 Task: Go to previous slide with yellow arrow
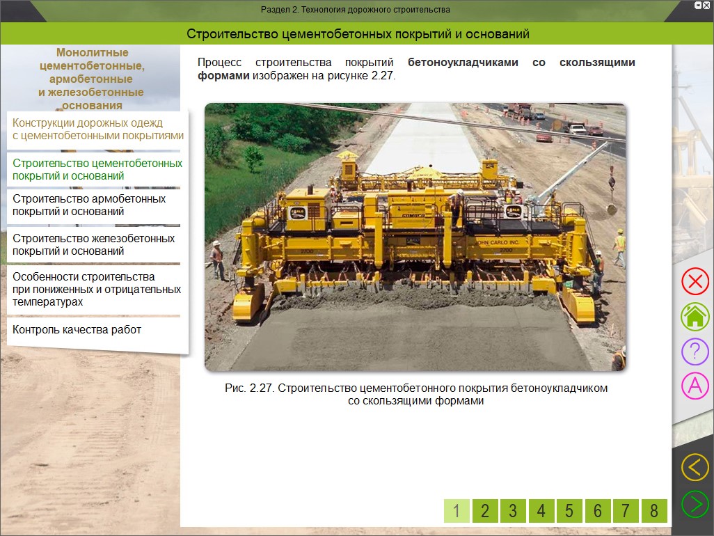[694, 467]
